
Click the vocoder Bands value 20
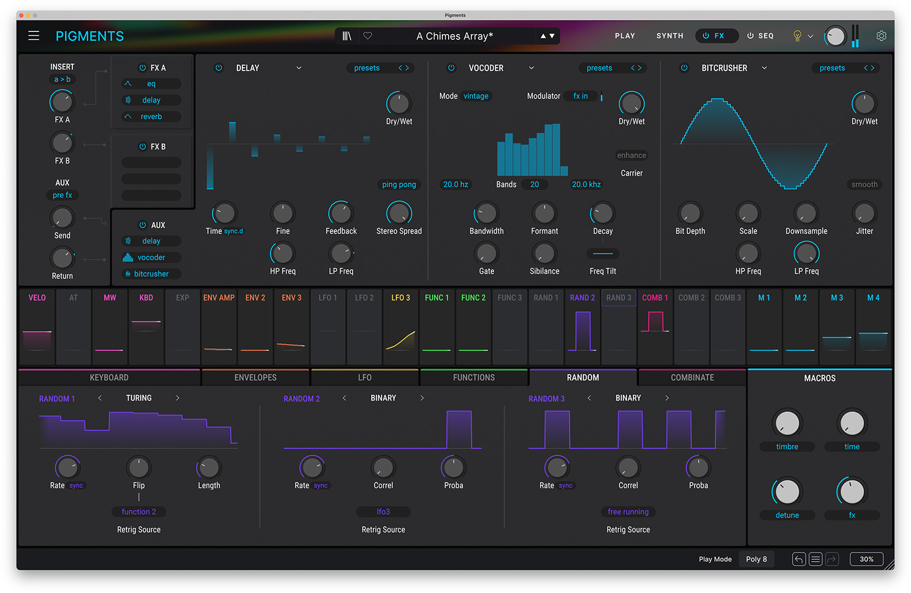(534, 184)
